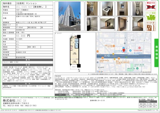This screenshot has width=160, height=113.
Task: Click the 間取タイプ value 2K
Action: [x=17, y=25]
